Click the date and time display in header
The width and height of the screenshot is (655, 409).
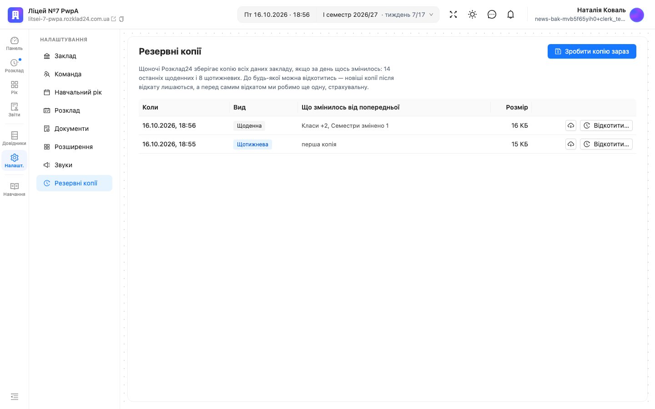(277, 15)
